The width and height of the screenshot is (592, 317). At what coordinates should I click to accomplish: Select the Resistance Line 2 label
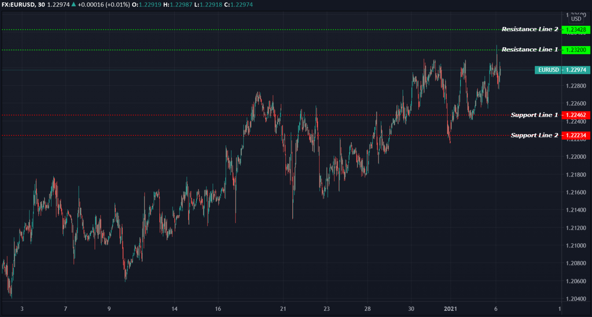(x=530, y=29)
